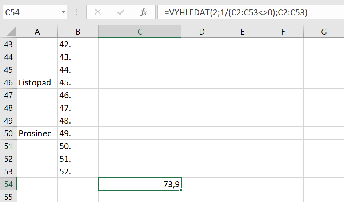Select column D header
Screen dimensions: 344x202
pyautogui.click(x=201, y=32)
